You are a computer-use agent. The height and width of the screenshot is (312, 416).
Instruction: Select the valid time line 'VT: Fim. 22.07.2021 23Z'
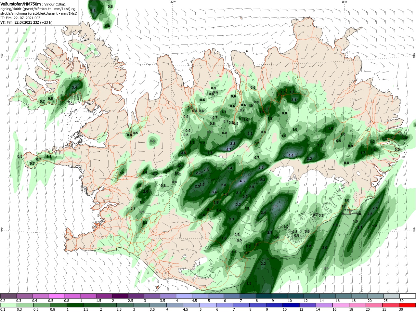click(20, 22)
